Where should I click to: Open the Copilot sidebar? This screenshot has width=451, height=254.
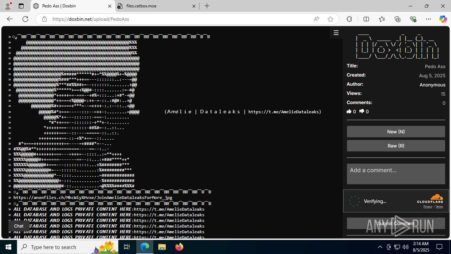(443, 19)
